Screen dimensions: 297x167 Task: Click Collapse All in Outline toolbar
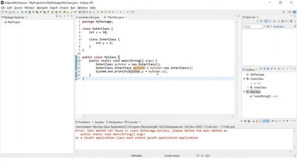[x=261, y=69]
